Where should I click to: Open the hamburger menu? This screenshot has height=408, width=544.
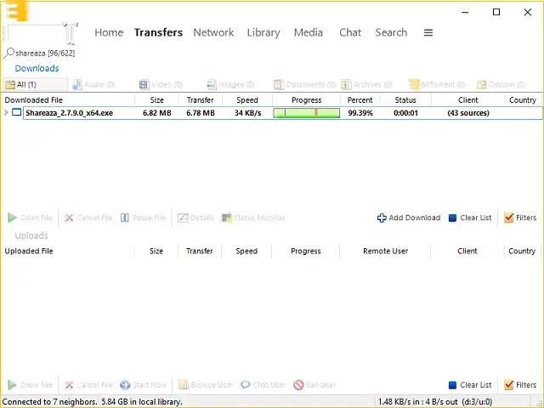click(x=428, y=32)
